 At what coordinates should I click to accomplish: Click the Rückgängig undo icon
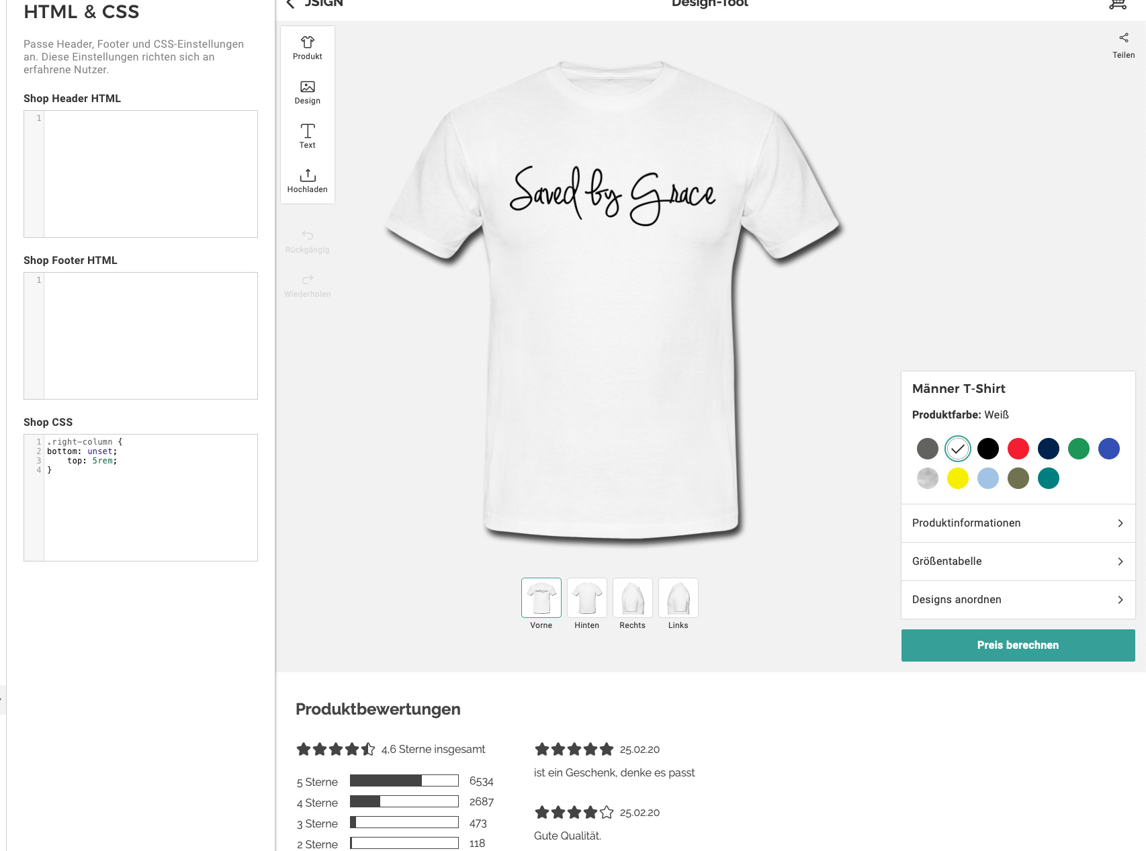pyautogui.click(x=307, y=236)
